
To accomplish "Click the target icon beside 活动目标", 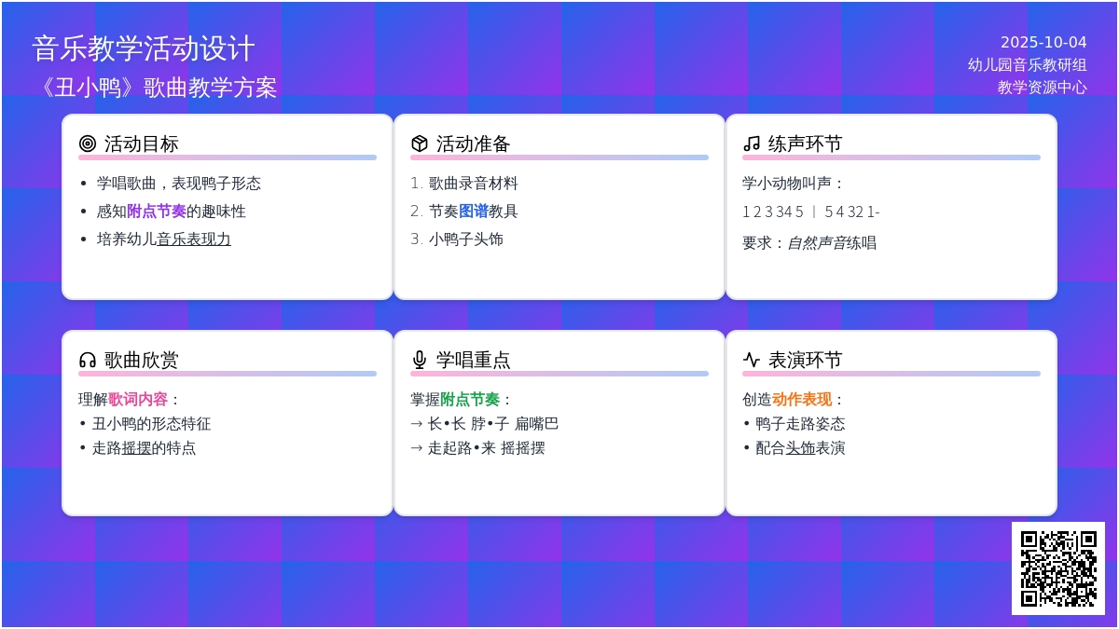I will (x=88, y=144).
